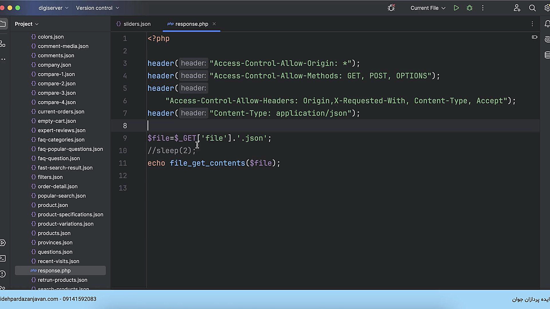The height and width of the screenshot is (309, 550).
Task: Close the response.php tab
Action: [214, 24]
